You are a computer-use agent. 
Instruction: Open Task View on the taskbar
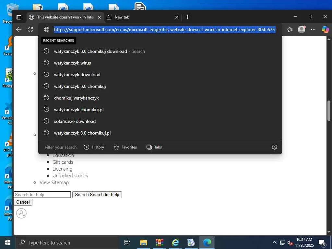tap(127, 243)
